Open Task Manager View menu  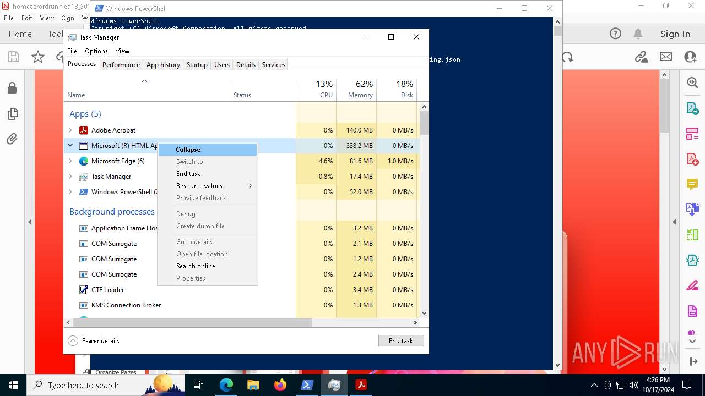click(122, 51)
